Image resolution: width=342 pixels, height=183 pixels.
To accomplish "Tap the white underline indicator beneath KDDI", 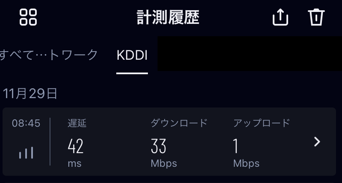I will tap(132, 73).
